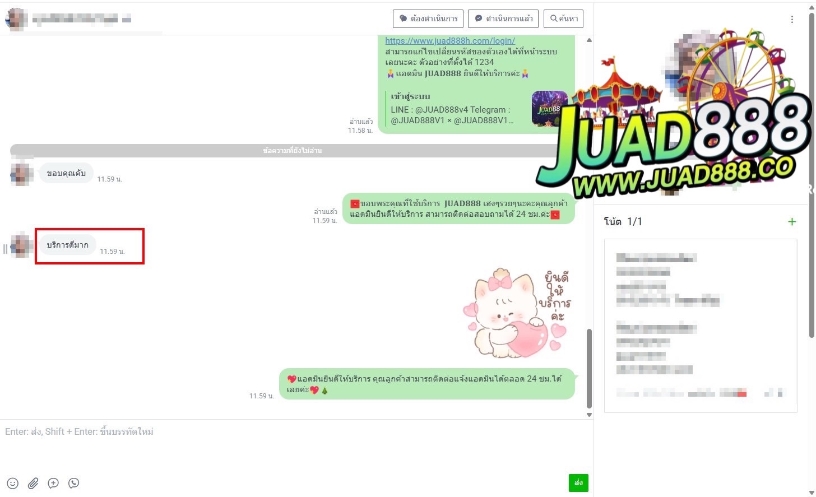Screen dimensions: 816x497
Task: Open the emoji picker in message composer
Action: [12, 483]
